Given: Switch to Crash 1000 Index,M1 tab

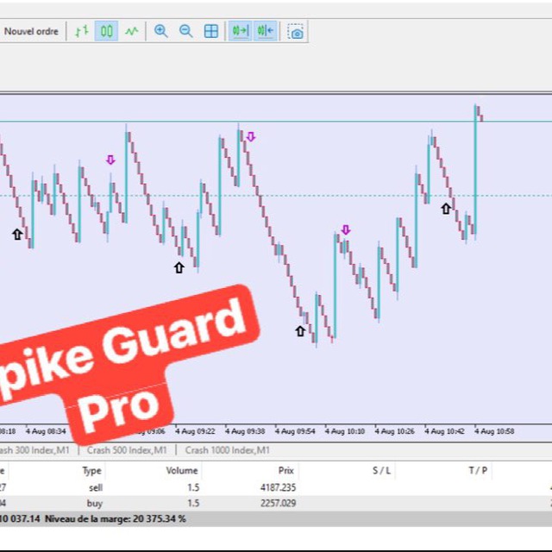Looking at the screenshot, I should coord(228,450).
